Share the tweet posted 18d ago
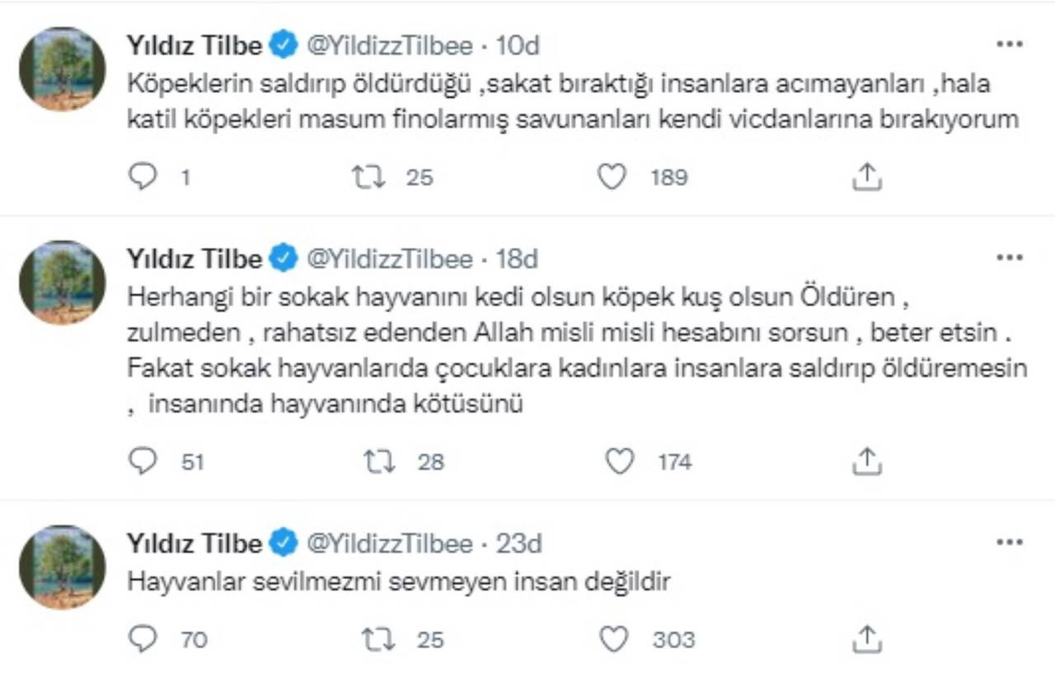1055x676 pixels. point(867,461)
